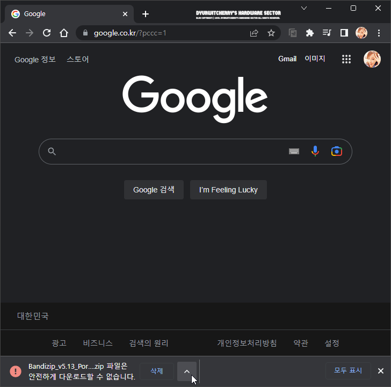Open the Chrome three-dot menu

379,33
